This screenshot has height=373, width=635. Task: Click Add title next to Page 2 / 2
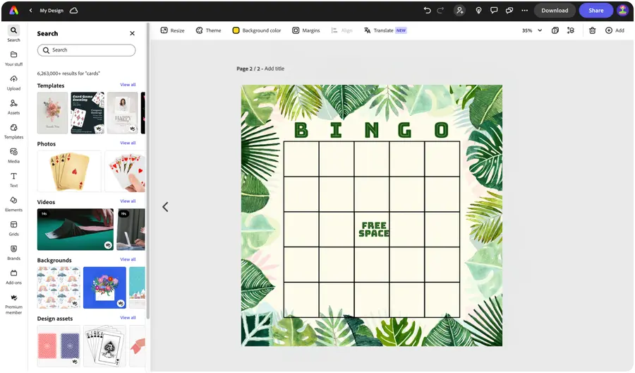274,69
